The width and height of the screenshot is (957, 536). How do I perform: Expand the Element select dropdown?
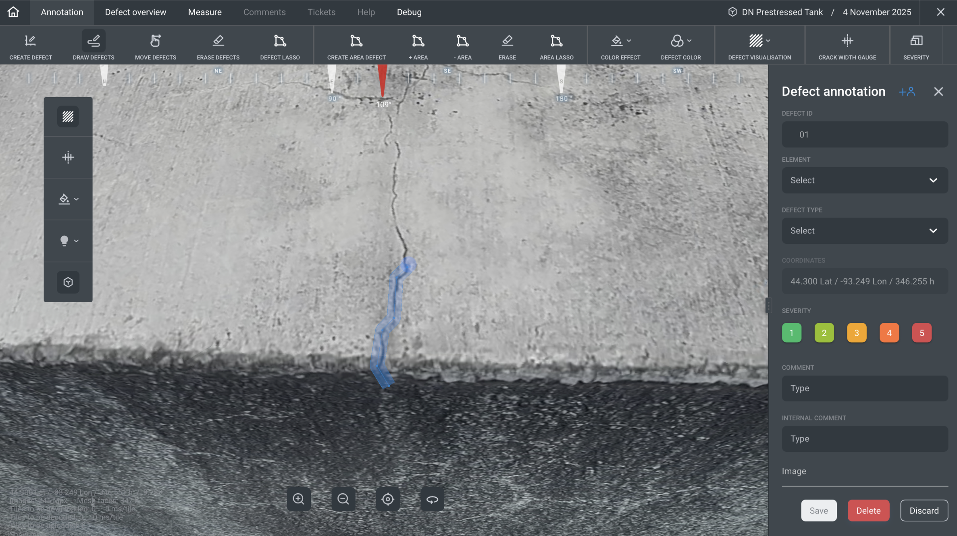[x=865, y=180]
